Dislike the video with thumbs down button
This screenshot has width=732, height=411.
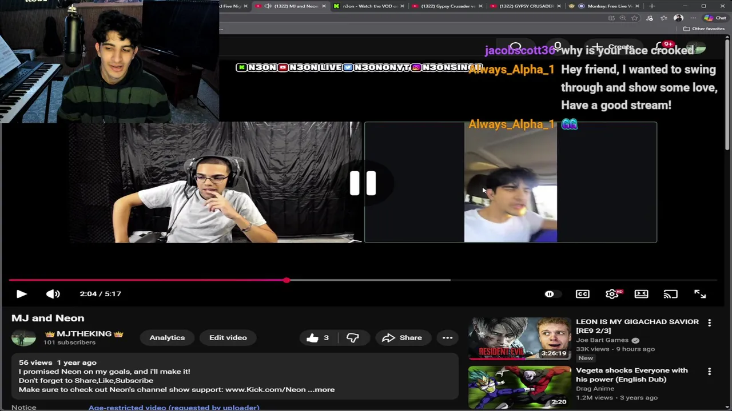point(353,338)
